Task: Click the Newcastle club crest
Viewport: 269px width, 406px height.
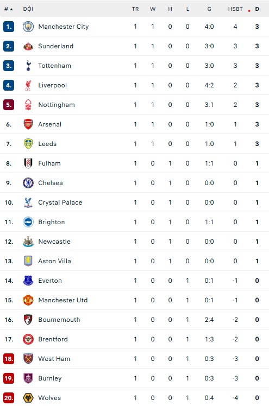Action: tap(28, 242)
